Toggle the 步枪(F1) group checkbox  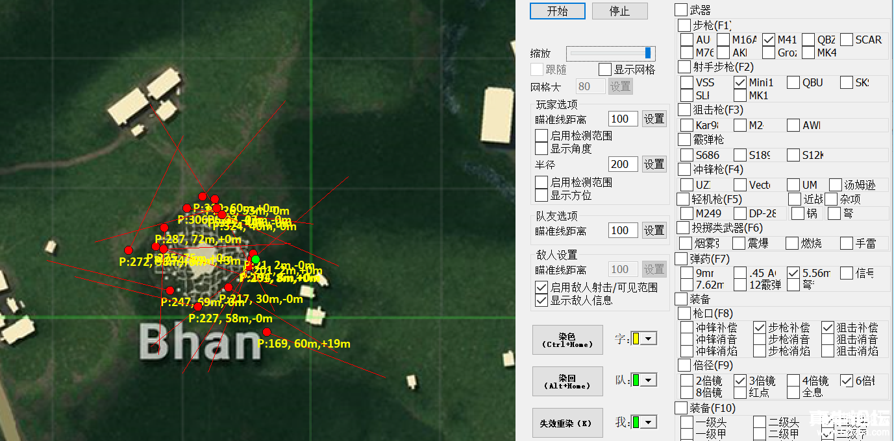point(684,25)
